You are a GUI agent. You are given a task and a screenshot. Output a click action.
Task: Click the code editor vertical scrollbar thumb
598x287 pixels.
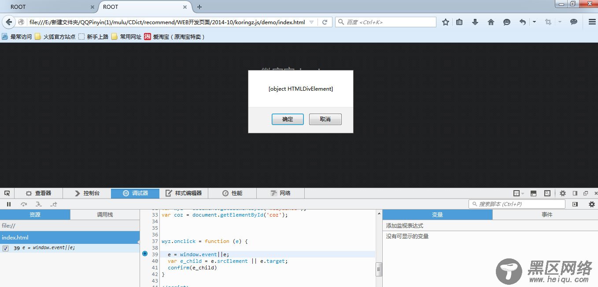[x=379, y=269]
